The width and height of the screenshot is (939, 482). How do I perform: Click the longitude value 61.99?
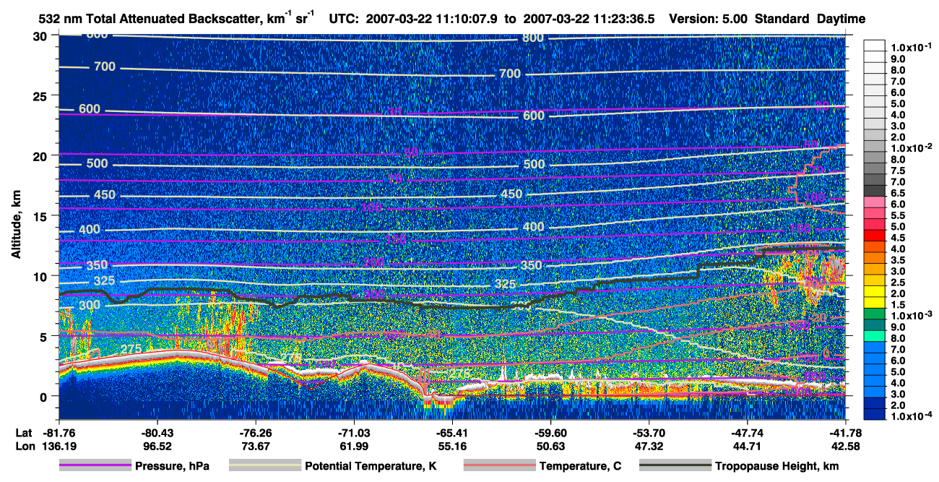353,446
